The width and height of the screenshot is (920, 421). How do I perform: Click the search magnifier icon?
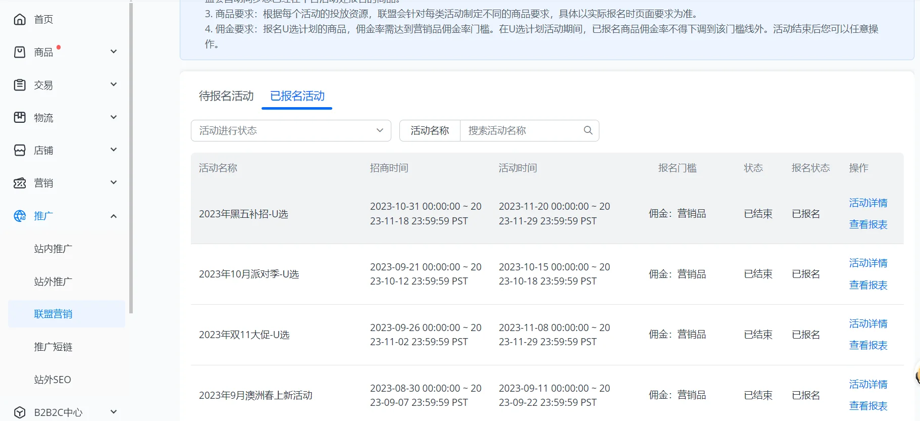click(x=588, y=130)
